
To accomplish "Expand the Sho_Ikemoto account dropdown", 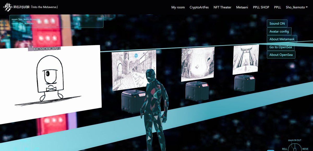I will 297,7.
